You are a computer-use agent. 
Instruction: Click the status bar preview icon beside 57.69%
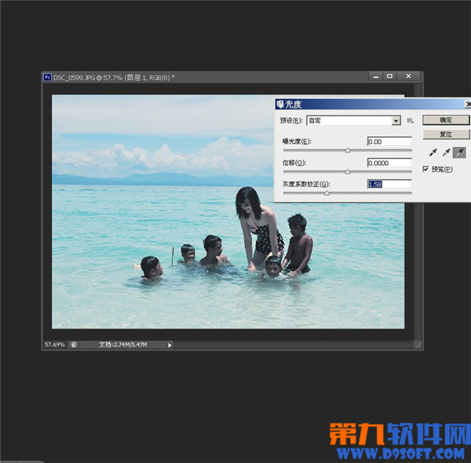(x=74, y=345)
